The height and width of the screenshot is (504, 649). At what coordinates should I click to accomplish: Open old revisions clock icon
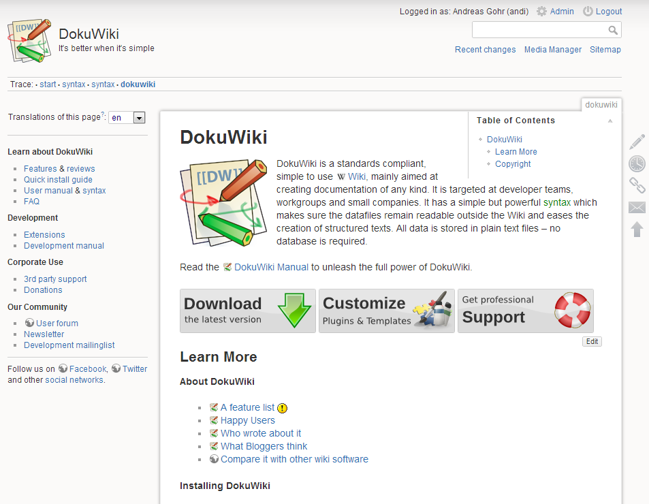click(637, 163)
